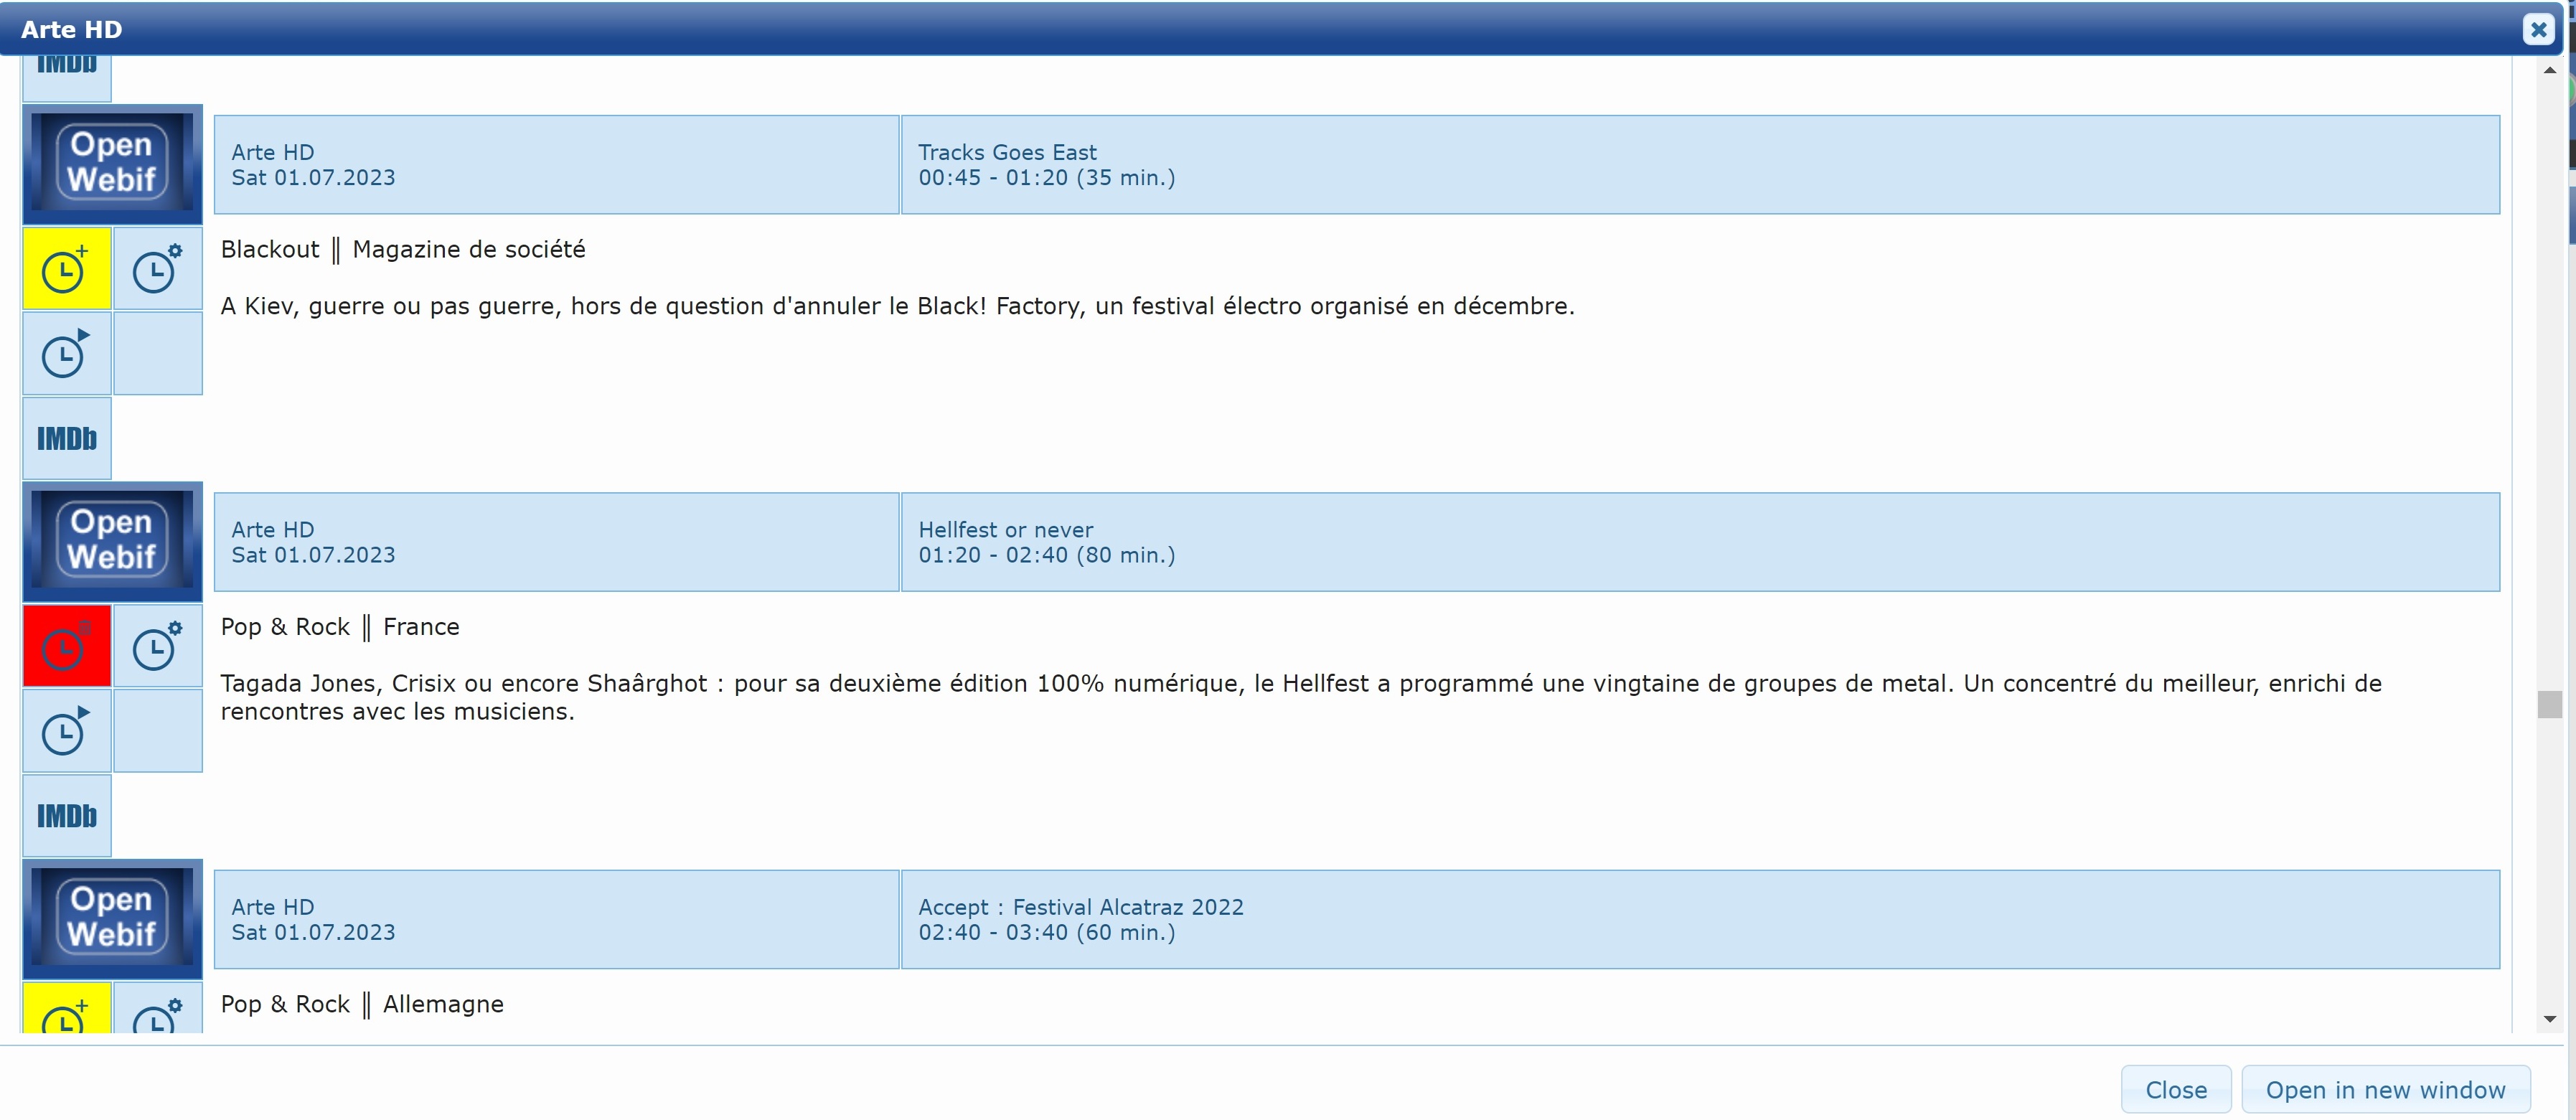Close the Arte HD dialog with X
The width and height of the screenshot is (2576, 1120).
click(2538, 29)
